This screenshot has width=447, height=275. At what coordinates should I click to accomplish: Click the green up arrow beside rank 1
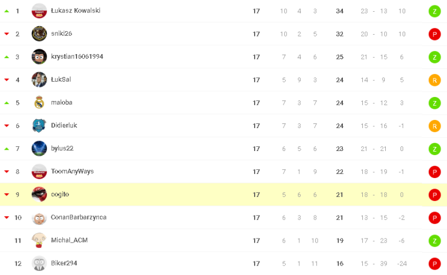click(x=6, y=11)
